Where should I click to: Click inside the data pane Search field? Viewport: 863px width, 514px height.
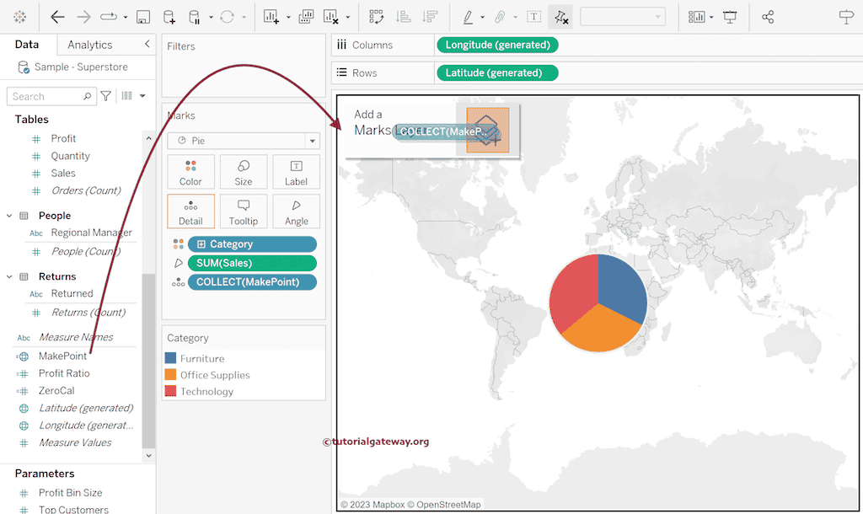tap(46, 96)
